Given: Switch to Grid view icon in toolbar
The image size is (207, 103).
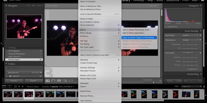Looking at the screenshot, I should pos(47,81).
